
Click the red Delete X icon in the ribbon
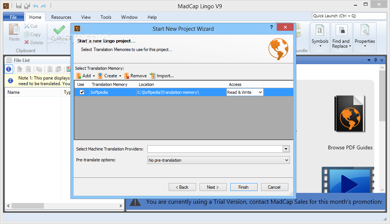point(27,42)
